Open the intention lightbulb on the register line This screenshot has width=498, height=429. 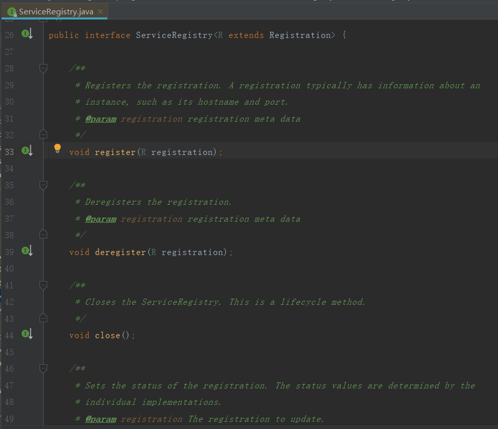point(57,148)
